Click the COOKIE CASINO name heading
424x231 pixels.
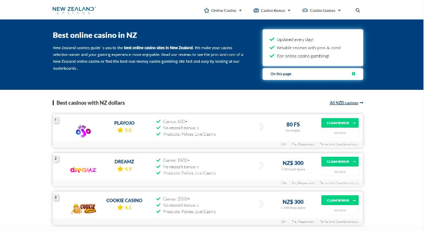tap(124, 200)
